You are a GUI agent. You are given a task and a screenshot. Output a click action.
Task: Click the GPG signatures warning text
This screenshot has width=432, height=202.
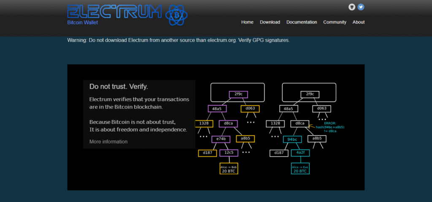pos(178,40)
